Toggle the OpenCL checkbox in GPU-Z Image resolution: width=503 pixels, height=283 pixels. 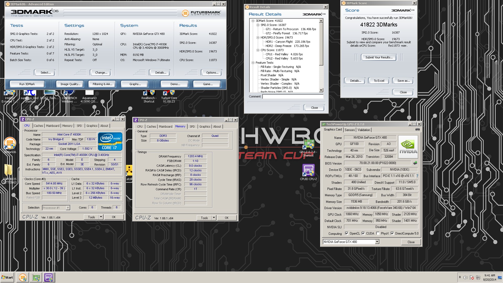[347, 233]
